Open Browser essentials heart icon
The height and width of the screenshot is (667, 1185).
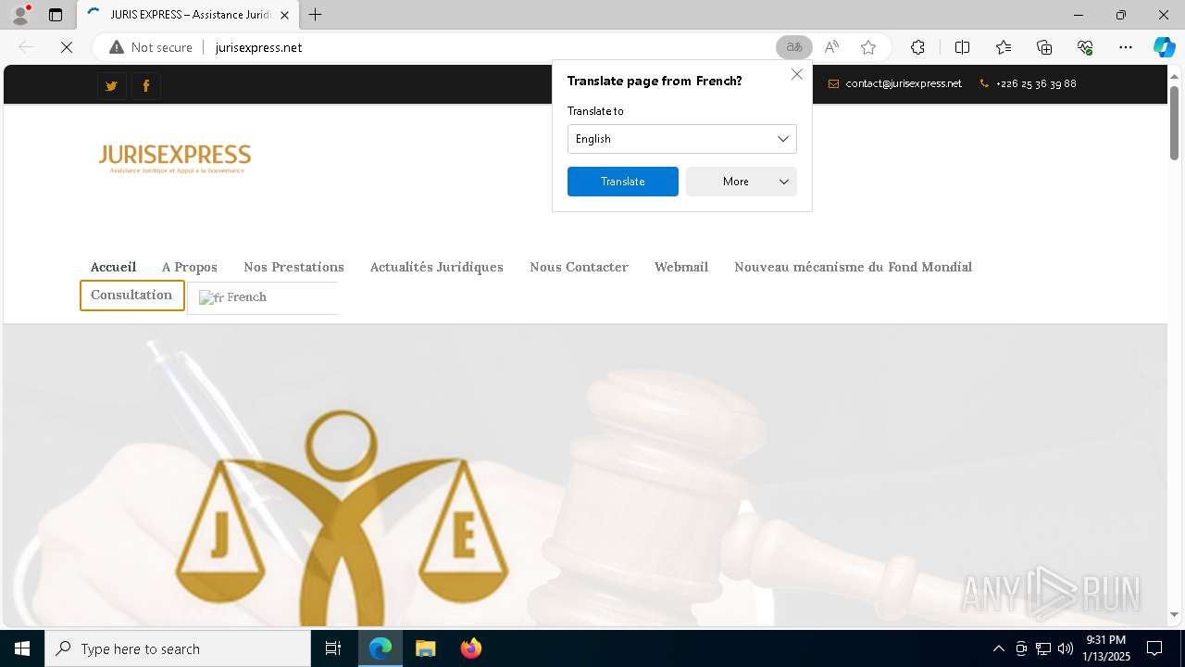[1085, 47]
